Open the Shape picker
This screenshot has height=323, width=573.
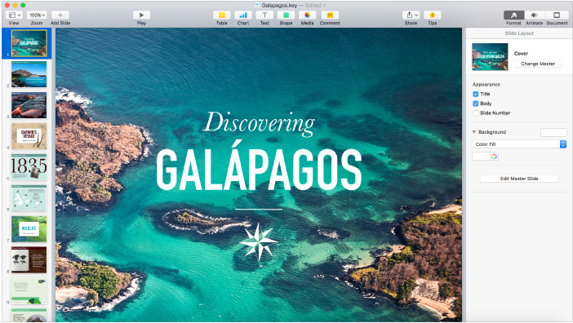pos(286,15)
